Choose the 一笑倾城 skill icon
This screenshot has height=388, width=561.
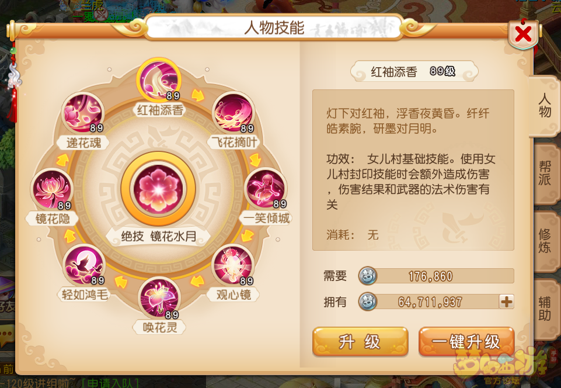(266, 188)
